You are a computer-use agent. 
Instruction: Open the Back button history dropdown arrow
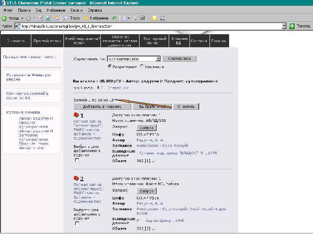[x=22, y=18]
